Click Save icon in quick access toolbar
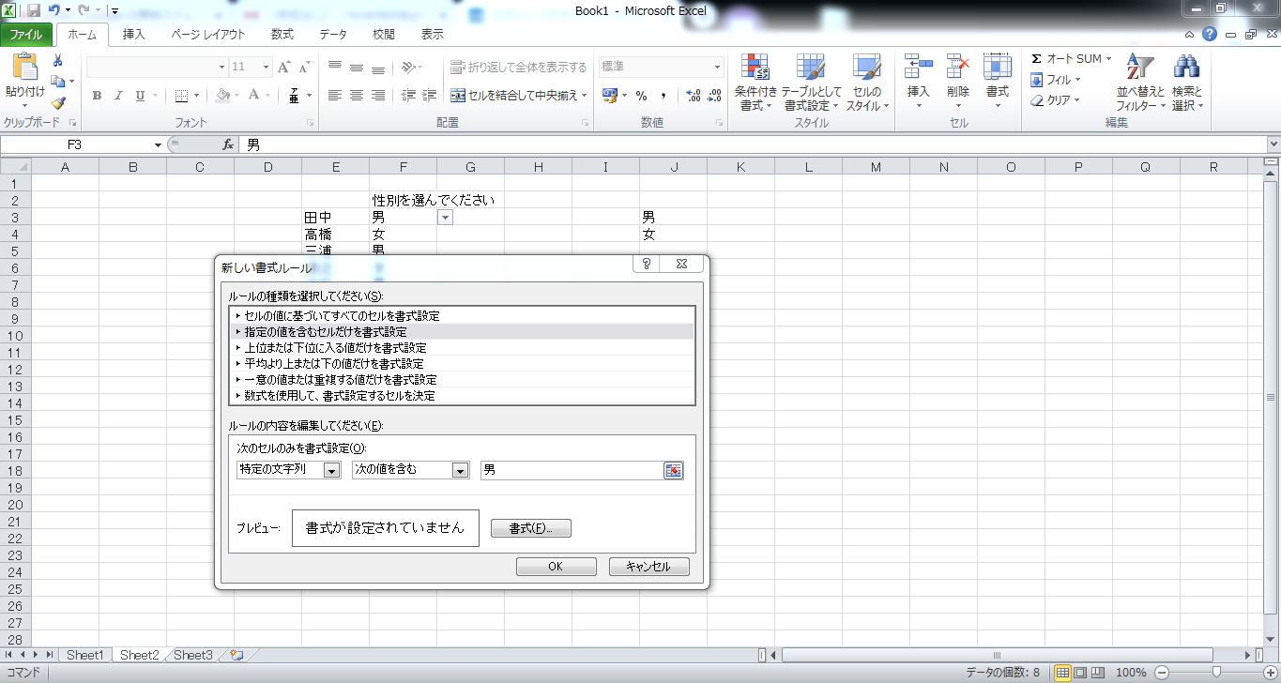This screenshot has height=683, width=1281. click(34, 11)
